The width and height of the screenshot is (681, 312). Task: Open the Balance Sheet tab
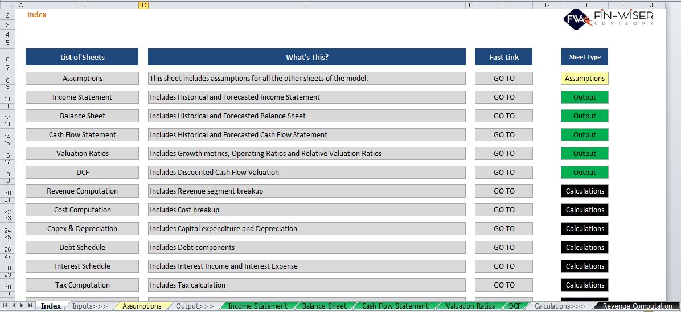pyautogui.click(x=325, y=306)
